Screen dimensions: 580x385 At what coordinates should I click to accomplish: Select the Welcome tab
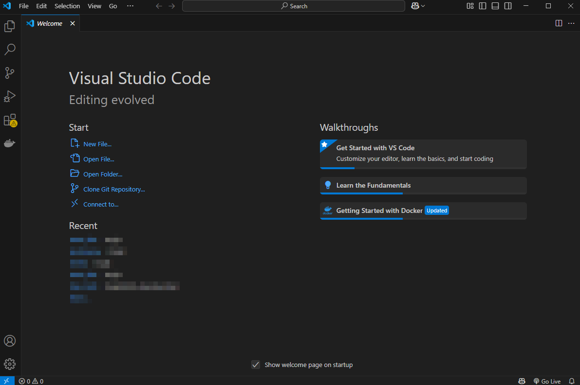pyautogui.click(x=50, y=23)
